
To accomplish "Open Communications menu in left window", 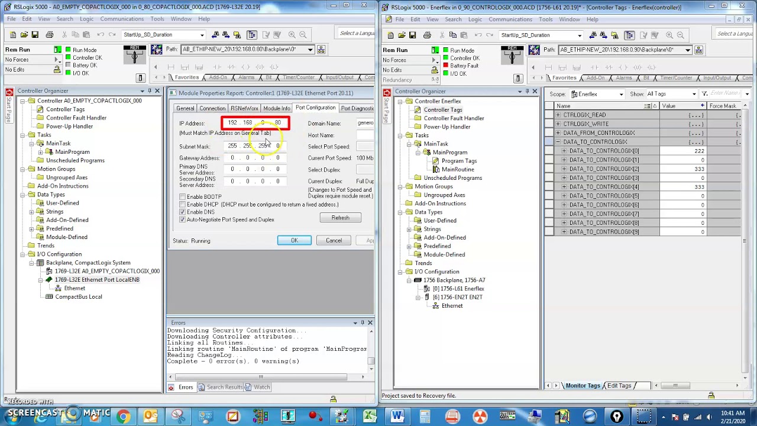I will click(x=122, y=19).
